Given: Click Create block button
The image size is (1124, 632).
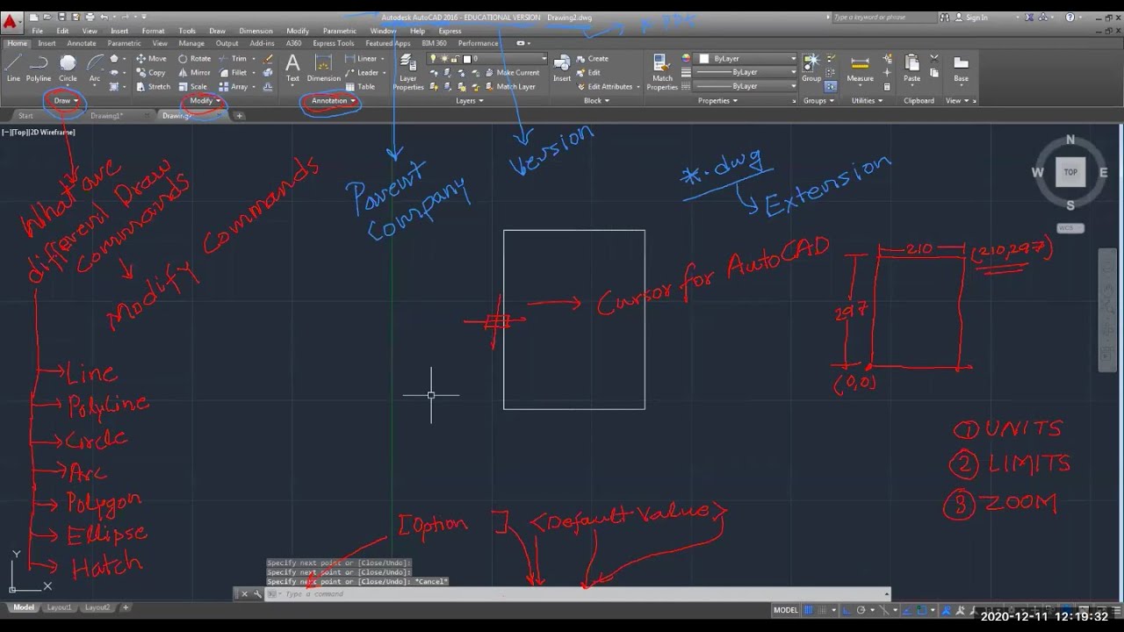Looking at the screenshot, I should click(593, 59).
